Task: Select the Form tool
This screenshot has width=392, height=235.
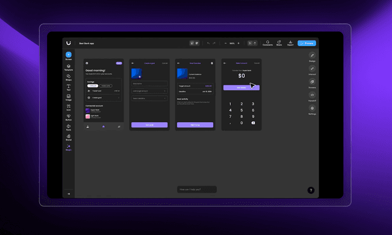Action: (x=69, y=128)
